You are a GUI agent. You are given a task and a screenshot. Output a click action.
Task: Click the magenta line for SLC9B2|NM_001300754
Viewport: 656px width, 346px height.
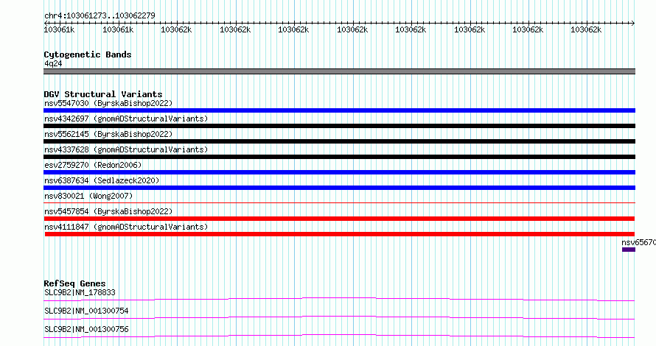point(339,317)
